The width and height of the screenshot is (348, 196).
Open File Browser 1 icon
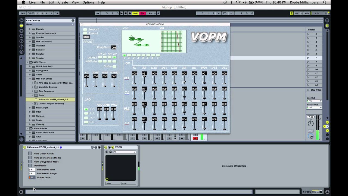(21, 36)
